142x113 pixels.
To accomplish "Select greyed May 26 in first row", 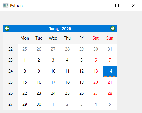I will pyautogui.click(x=39, y=49).
